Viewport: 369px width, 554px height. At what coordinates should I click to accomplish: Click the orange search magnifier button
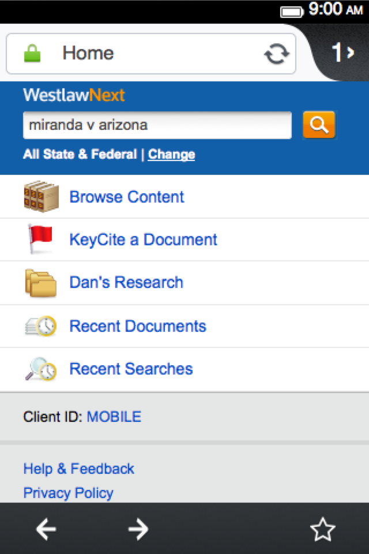319,125
